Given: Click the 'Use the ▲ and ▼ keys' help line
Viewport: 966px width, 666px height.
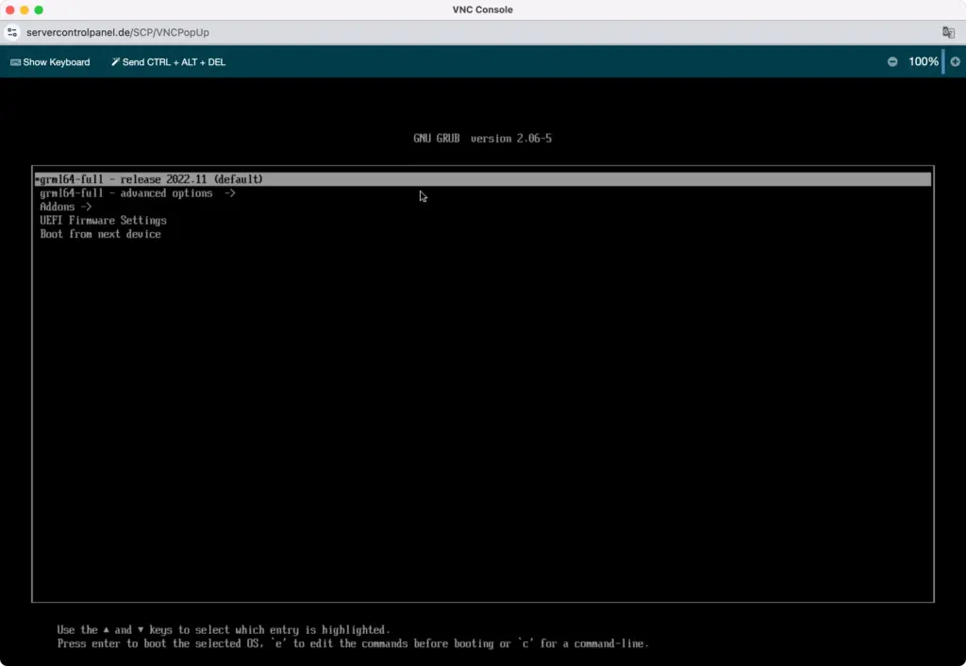Looking at the screenshot, I should [224, 629].
